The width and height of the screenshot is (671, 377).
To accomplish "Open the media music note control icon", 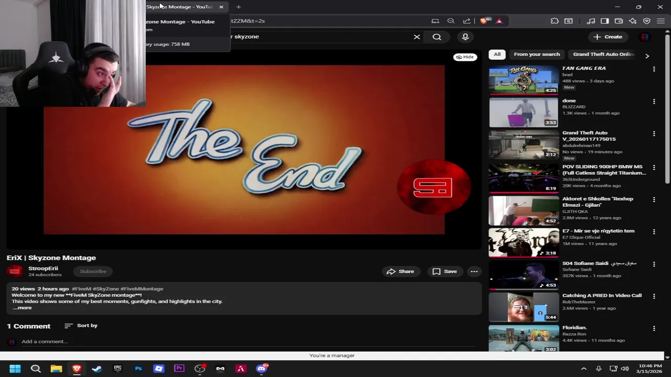I will point(591,21).
